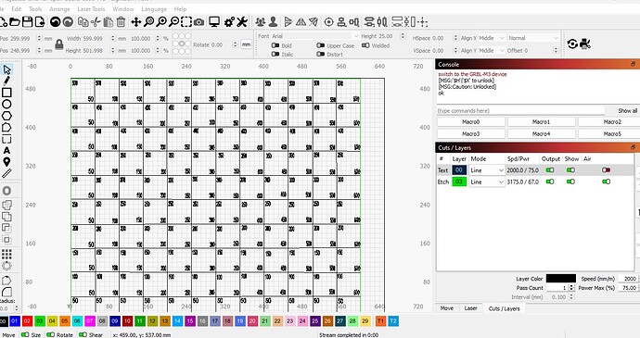Activate the Text tool labeled A
The height and width of the screenshot is (338, 640).
(6, 150)
